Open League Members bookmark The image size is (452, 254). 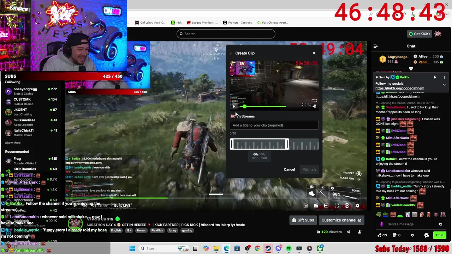tap(202, 23)
